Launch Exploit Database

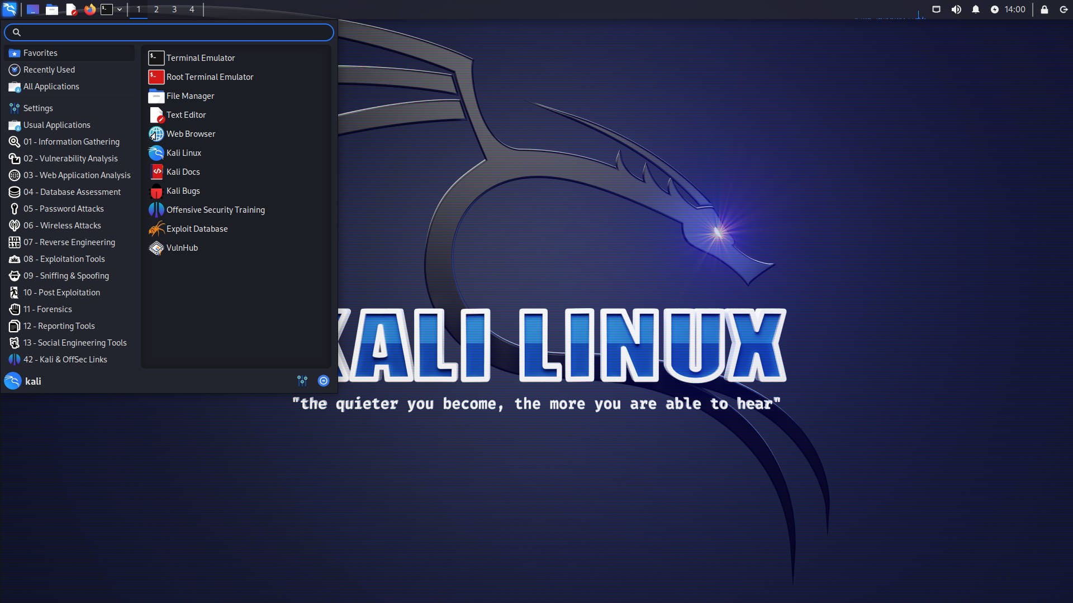pos(197,228)
